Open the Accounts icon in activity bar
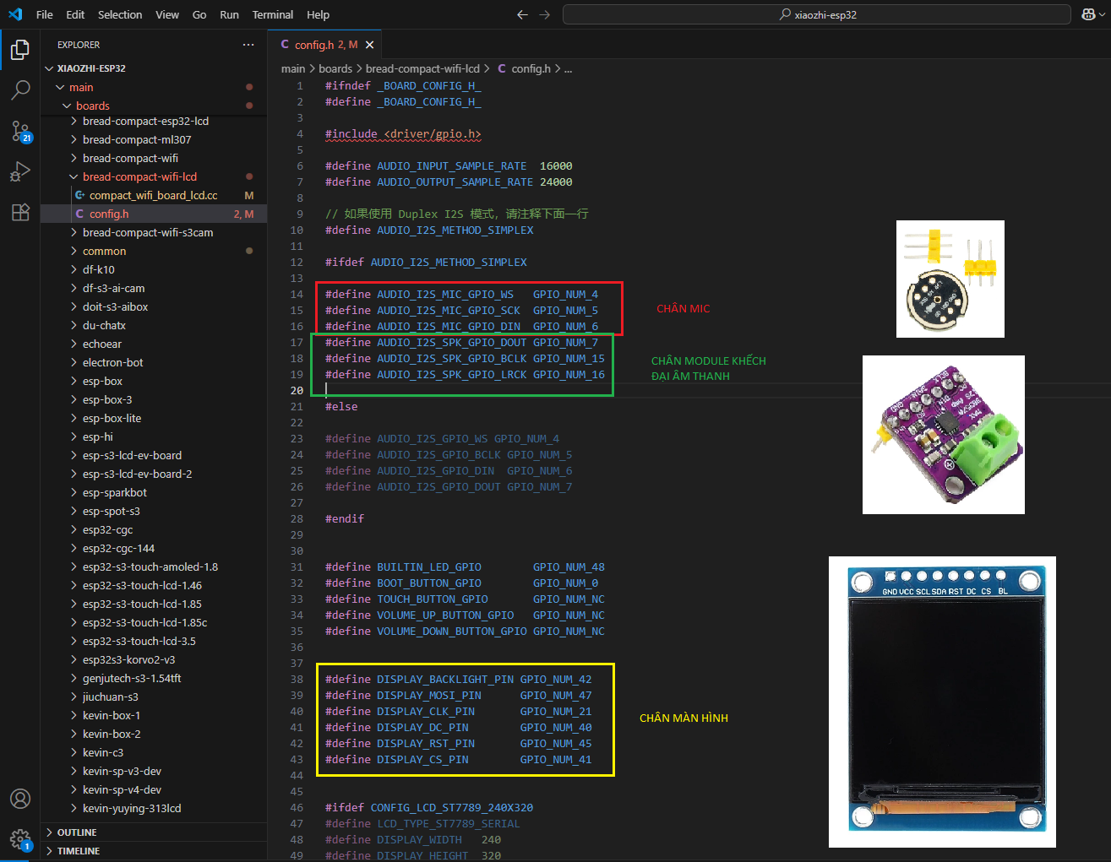The height and width of the screenshot is (862, 1111). [x=20, y=799]
